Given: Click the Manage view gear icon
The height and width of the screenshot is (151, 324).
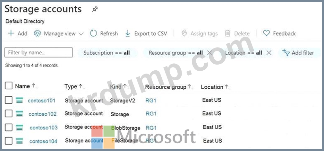Looking at the screenshot, I should click(x=38, y=33).
